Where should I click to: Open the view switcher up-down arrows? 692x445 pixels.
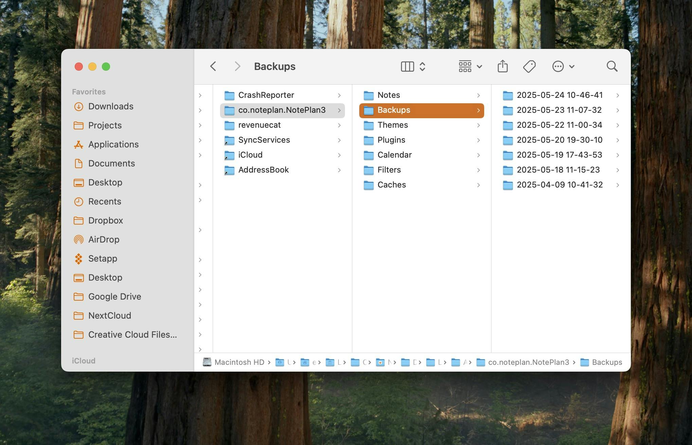coord(422,67)
